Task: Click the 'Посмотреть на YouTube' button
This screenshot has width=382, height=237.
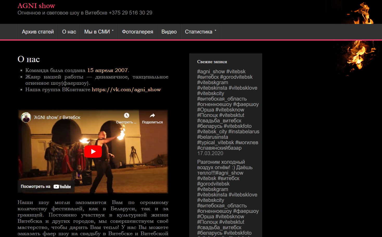Action: pyautogui.click(x=46, y=187)
